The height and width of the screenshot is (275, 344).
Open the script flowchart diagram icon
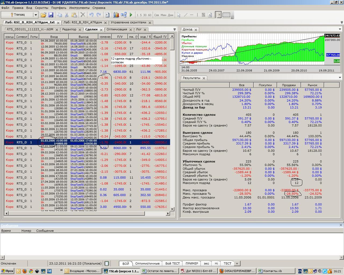pyautogui.click(x=124, y=15)
